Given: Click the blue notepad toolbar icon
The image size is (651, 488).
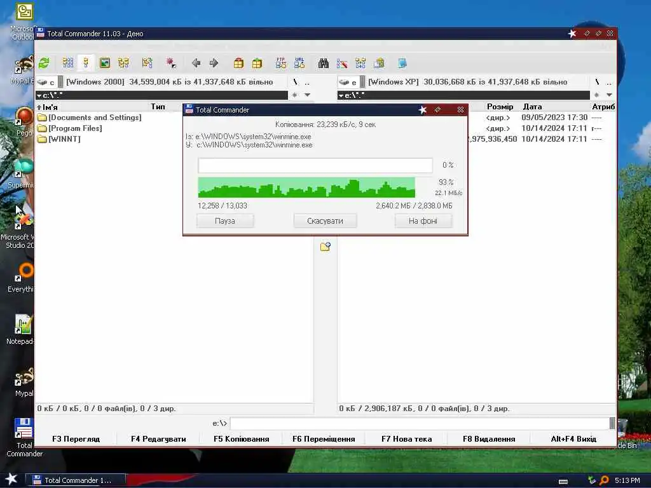Looking at the screenshot, I should click(402, 63).
